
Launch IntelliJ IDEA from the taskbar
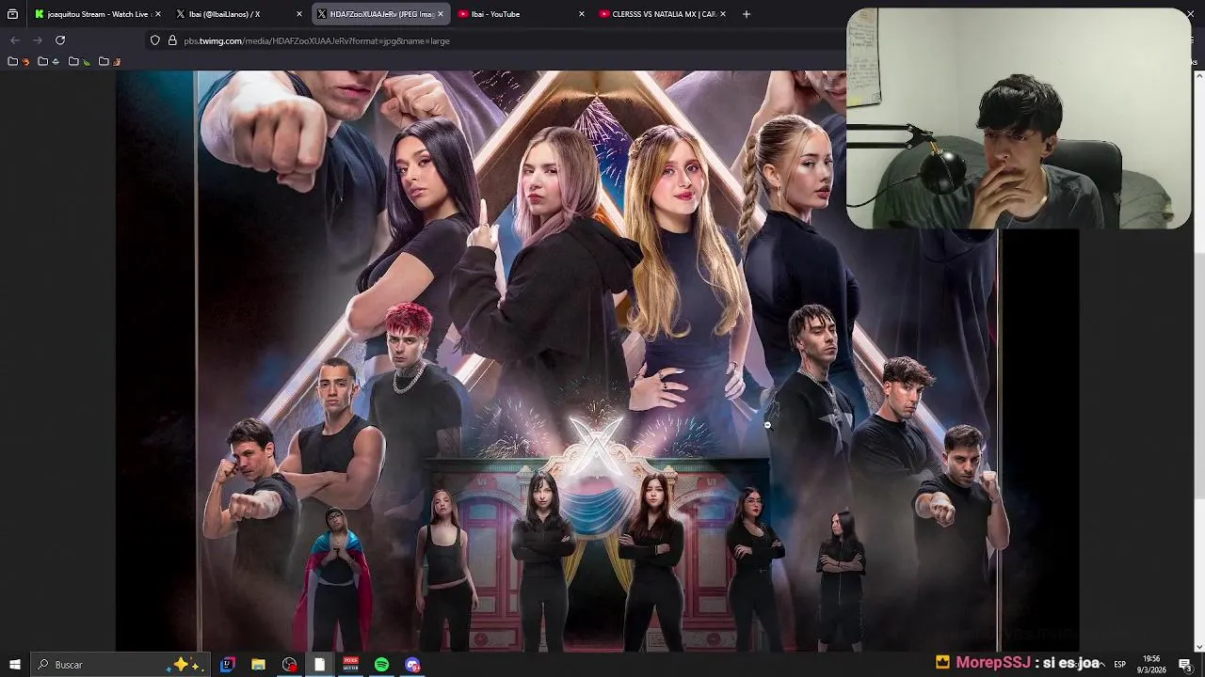227,665
